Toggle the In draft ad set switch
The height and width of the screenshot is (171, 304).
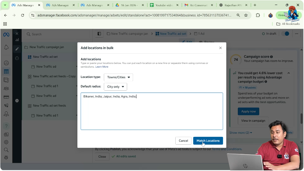285,34
